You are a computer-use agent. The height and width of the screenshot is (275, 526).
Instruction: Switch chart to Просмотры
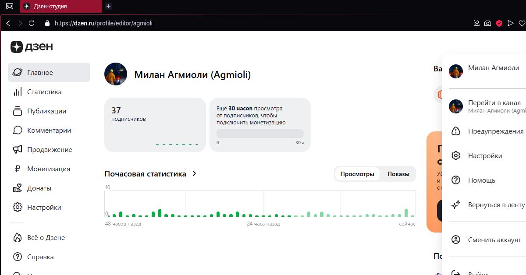357,174
